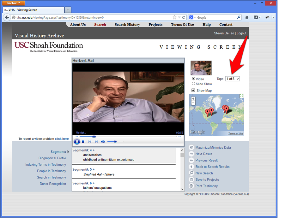Stop the video with stop button
The width and height of the screenshot is (285, 218).
tap(83, 142)
